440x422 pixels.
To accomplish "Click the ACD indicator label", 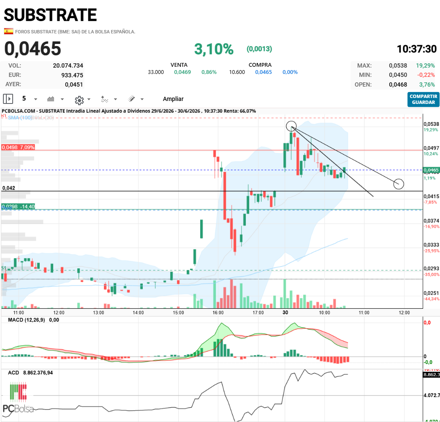I will [x=14, y=373].
